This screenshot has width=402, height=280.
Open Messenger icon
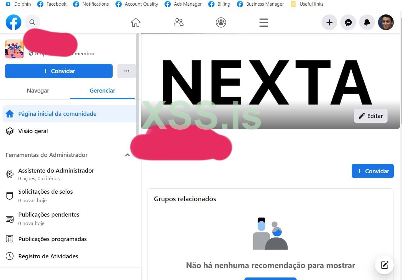click(348, 22)
